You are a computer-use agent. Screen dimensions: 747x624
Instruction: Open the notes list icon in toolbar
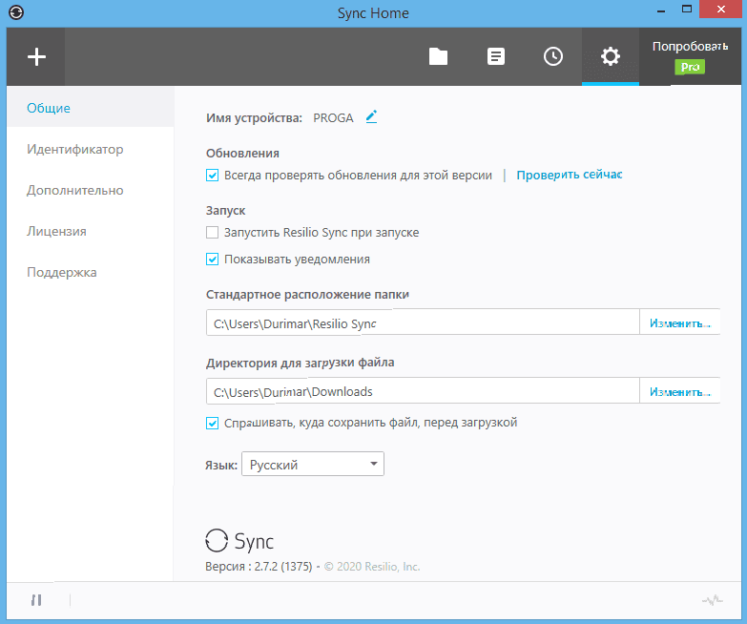coord(495,56)
